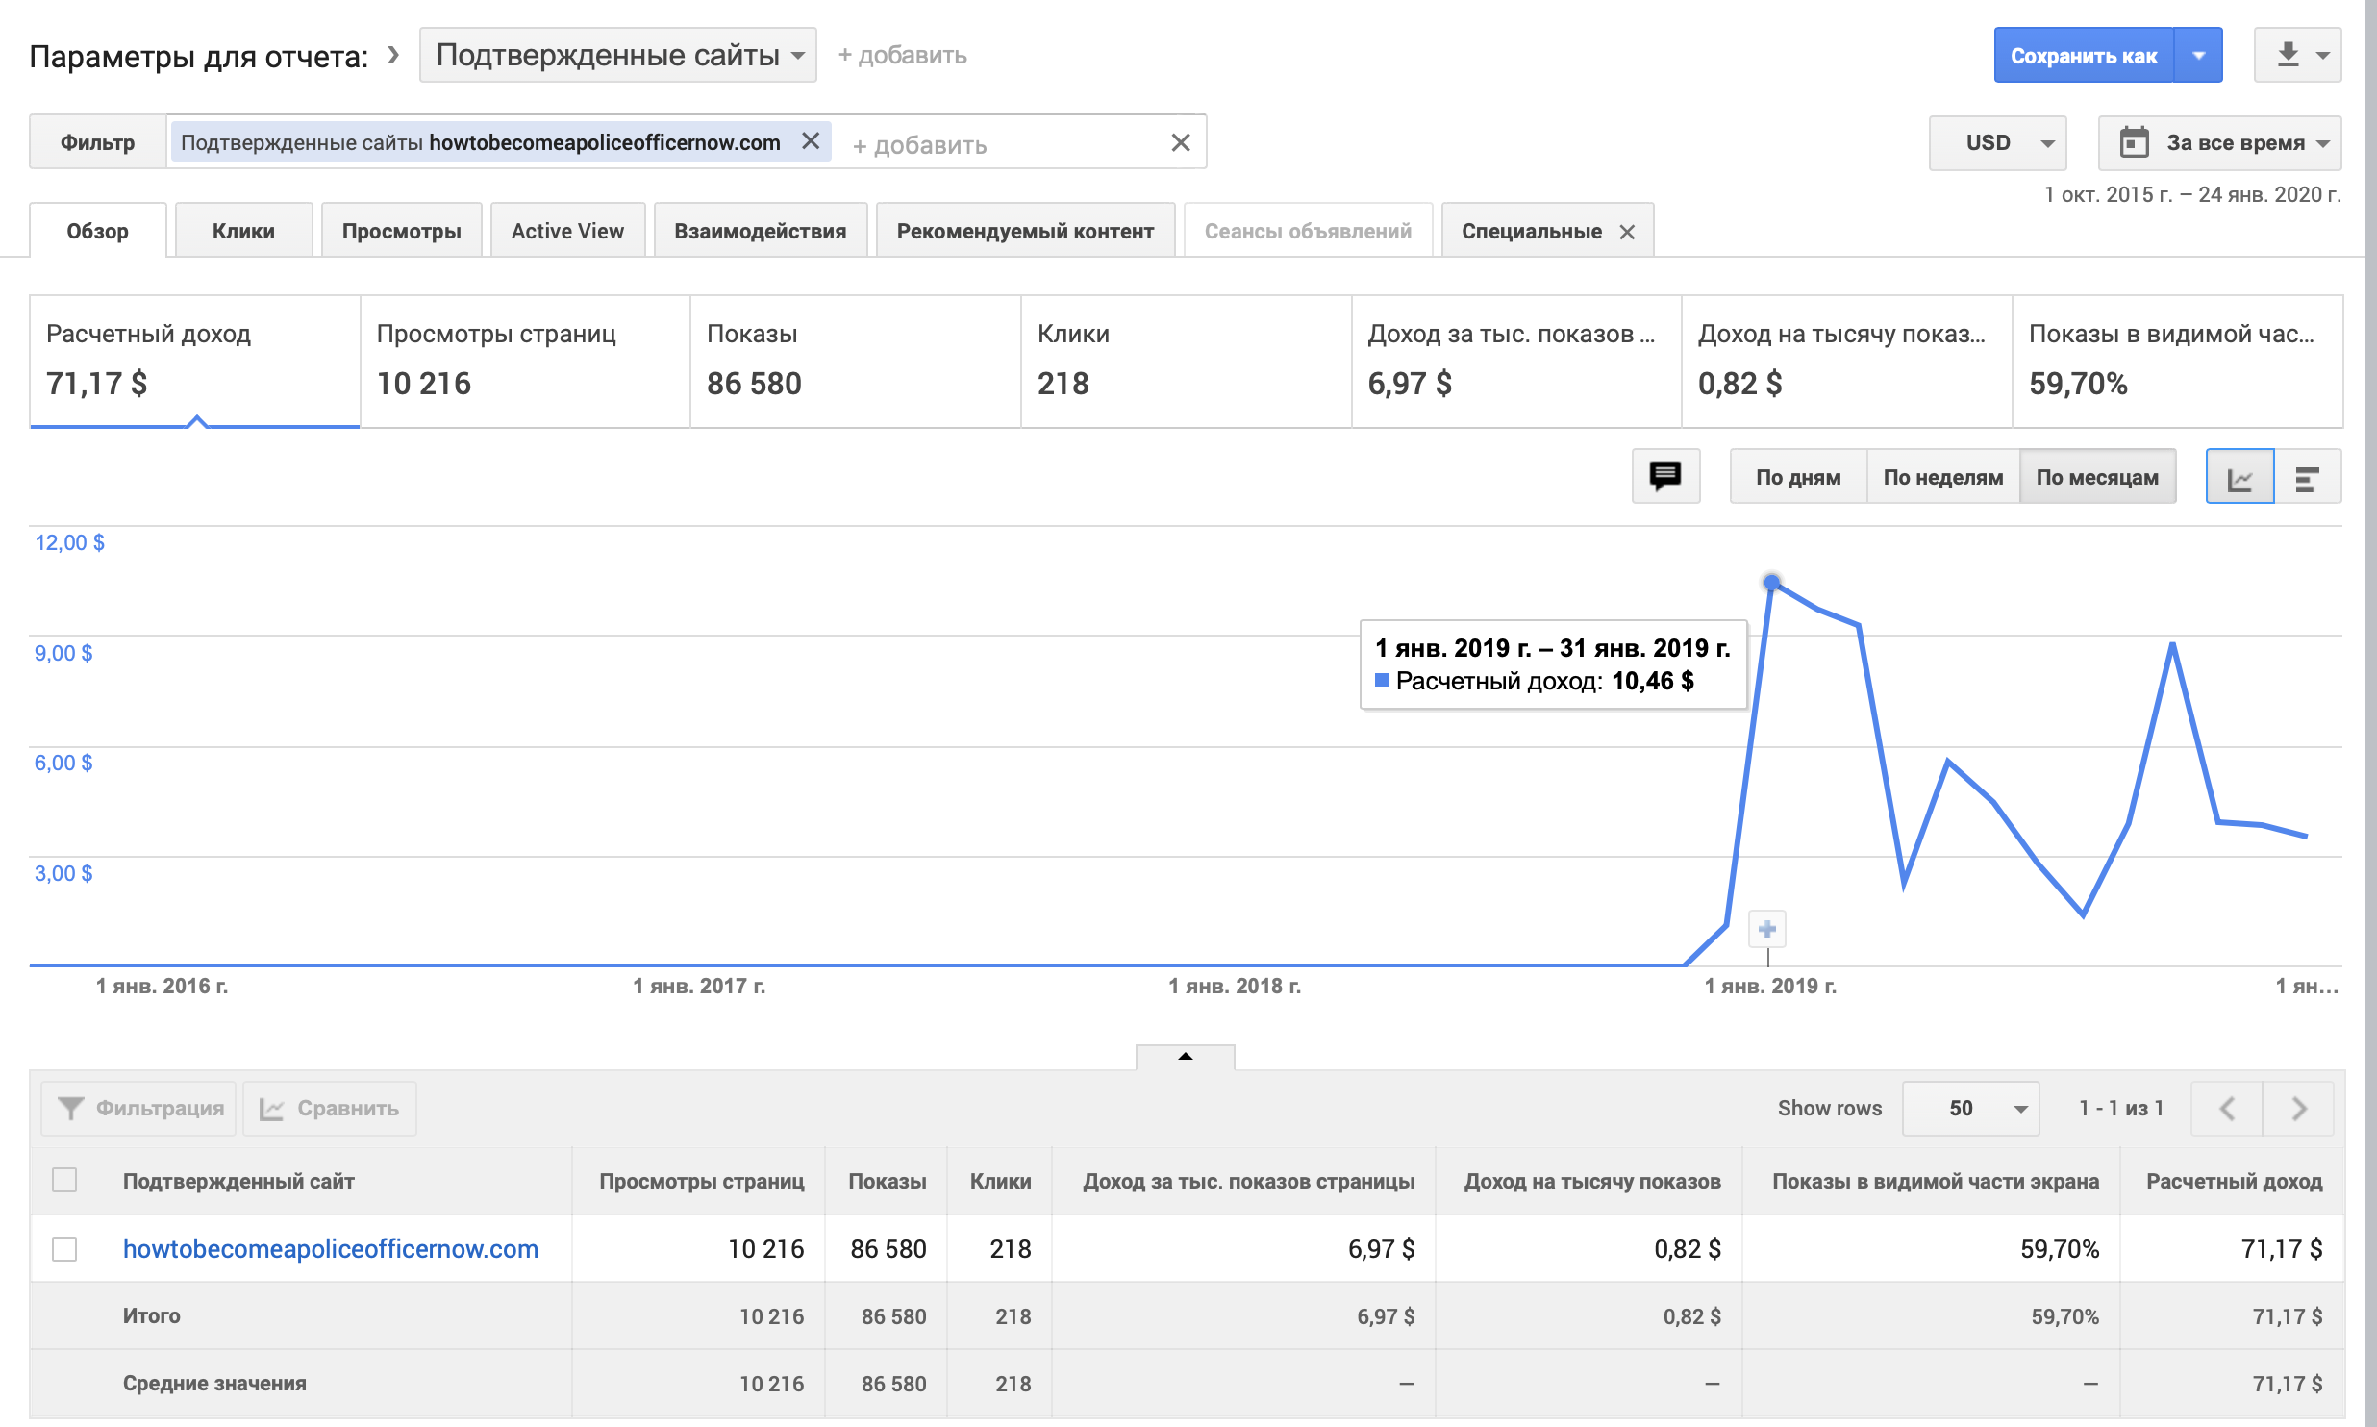Select the По дням grouping toggle
This screenshot has height=1427, width=2377.
click(1797, 477)
